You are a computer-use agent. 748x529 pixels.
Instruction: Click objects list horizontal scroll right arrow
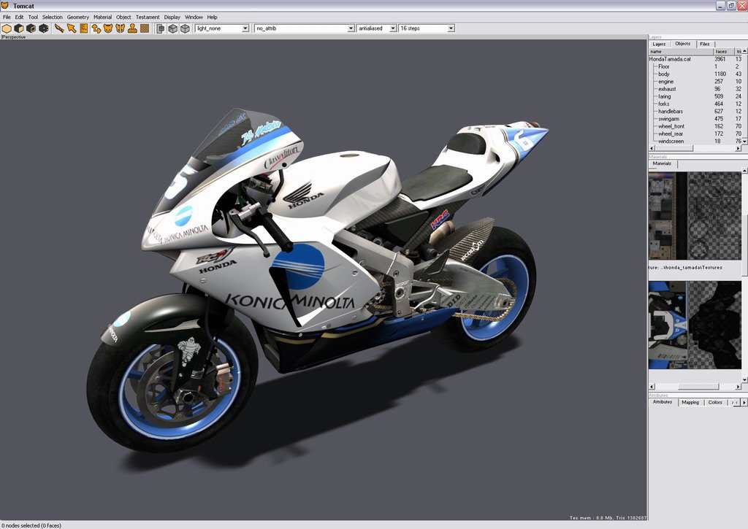[x=738, y=149]
